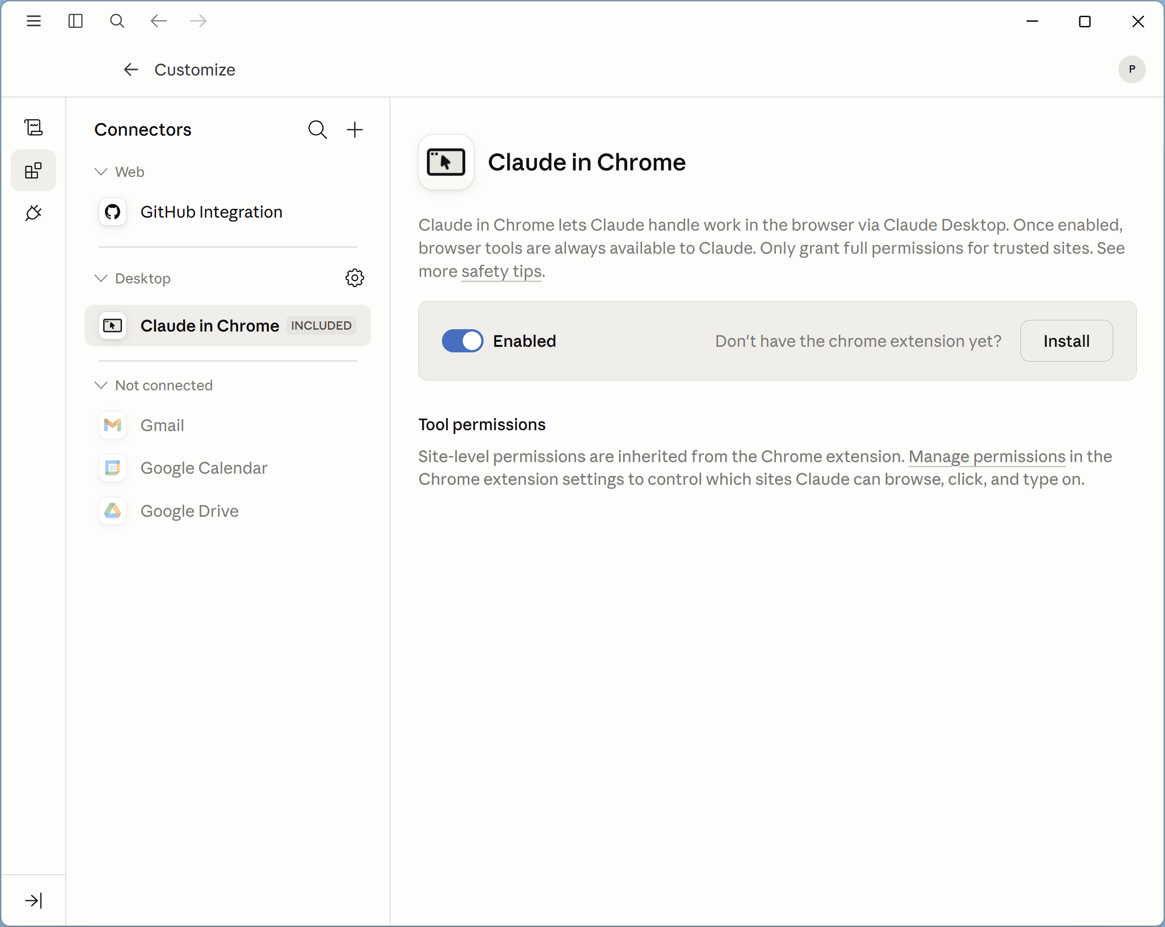Click the GitHub logo icon

click(113, 212)
